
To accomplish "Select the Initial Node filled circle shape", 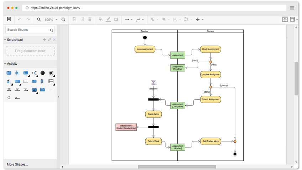I will point(43,73).
